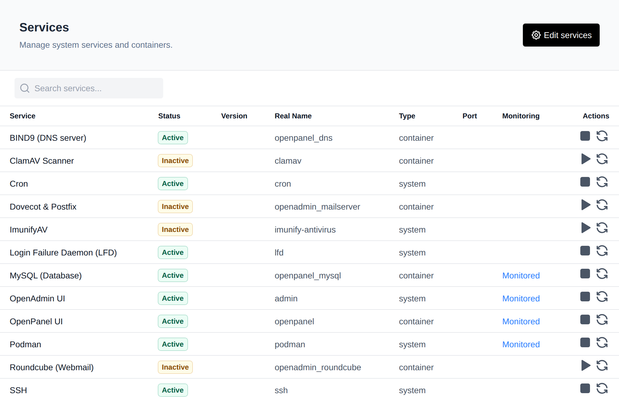Click the imunify-antivirus real name cell
Viewport: 619px width, 401px height.
[x=305, y=230]
